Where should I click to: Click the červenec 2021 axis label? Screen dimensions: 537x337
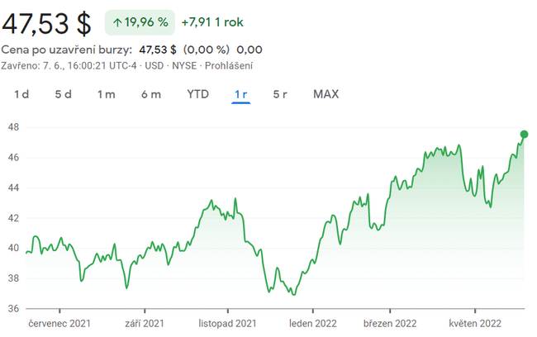point(59,323)
